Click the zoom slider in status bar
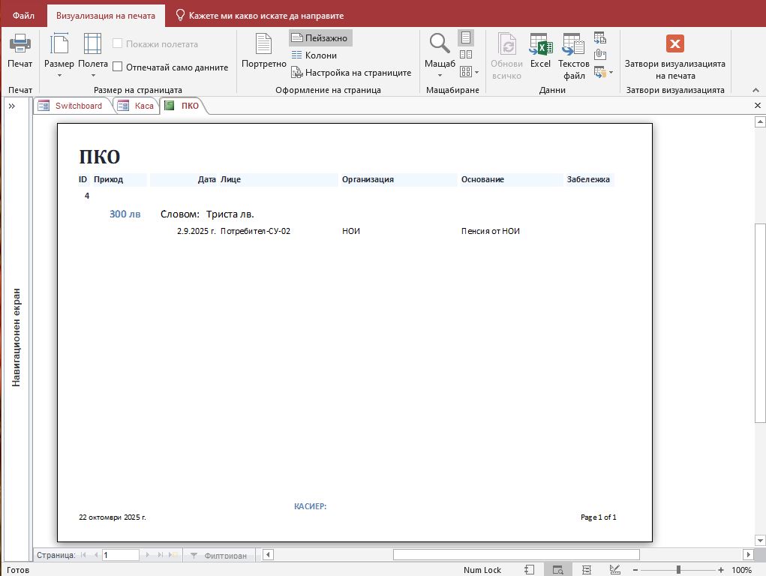Viewport: 766px width, 576px height. click(x=678, y=570)
